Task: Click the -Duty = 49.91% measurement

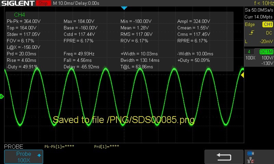Action: pyautogui.click(x=22, y=67)
